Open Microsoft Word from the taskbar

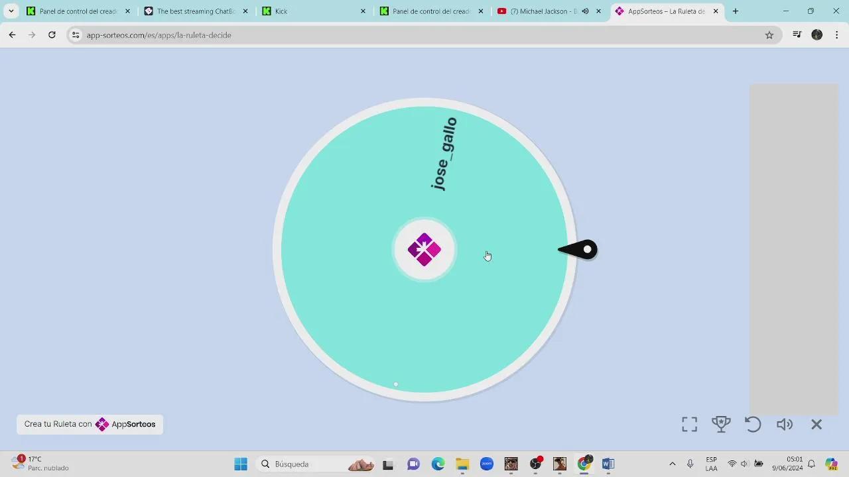pyautogui.click(x=608, y=464)
